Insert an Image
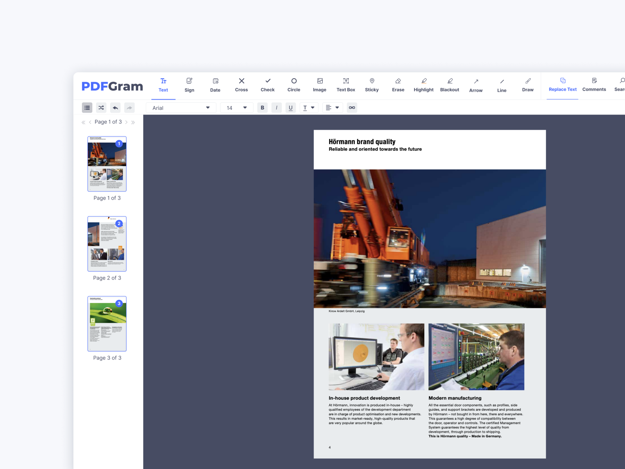The image size is (625, 469). [x=320, y=85]
